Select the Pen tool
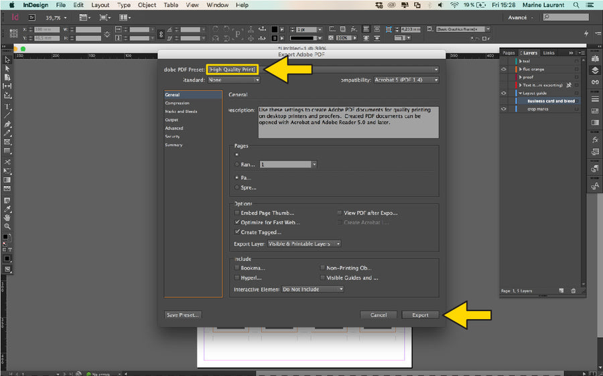Image resolution: width=603 pixels, height=376 pixels. click(x=7, y=124)
